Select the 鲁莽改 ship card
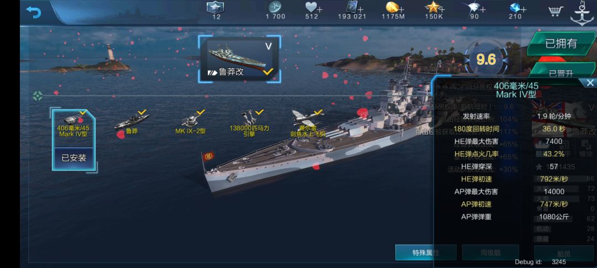Screen dimensions: 597x268 click(239, 60)
